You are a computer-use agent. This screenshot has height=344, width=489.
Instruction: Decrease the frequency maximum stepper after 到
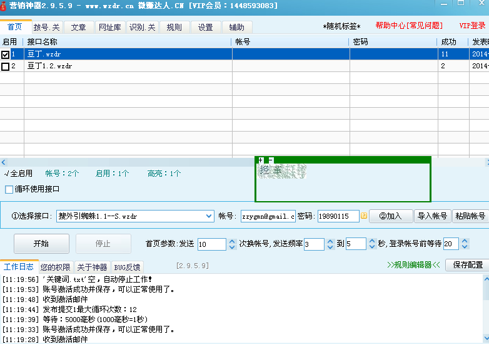[x=371, y=247]
